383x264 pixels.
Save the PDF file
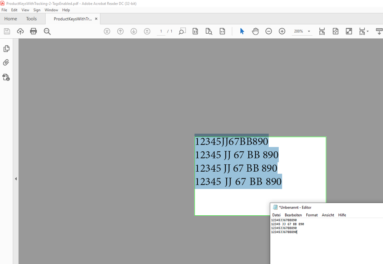(7, 31)
